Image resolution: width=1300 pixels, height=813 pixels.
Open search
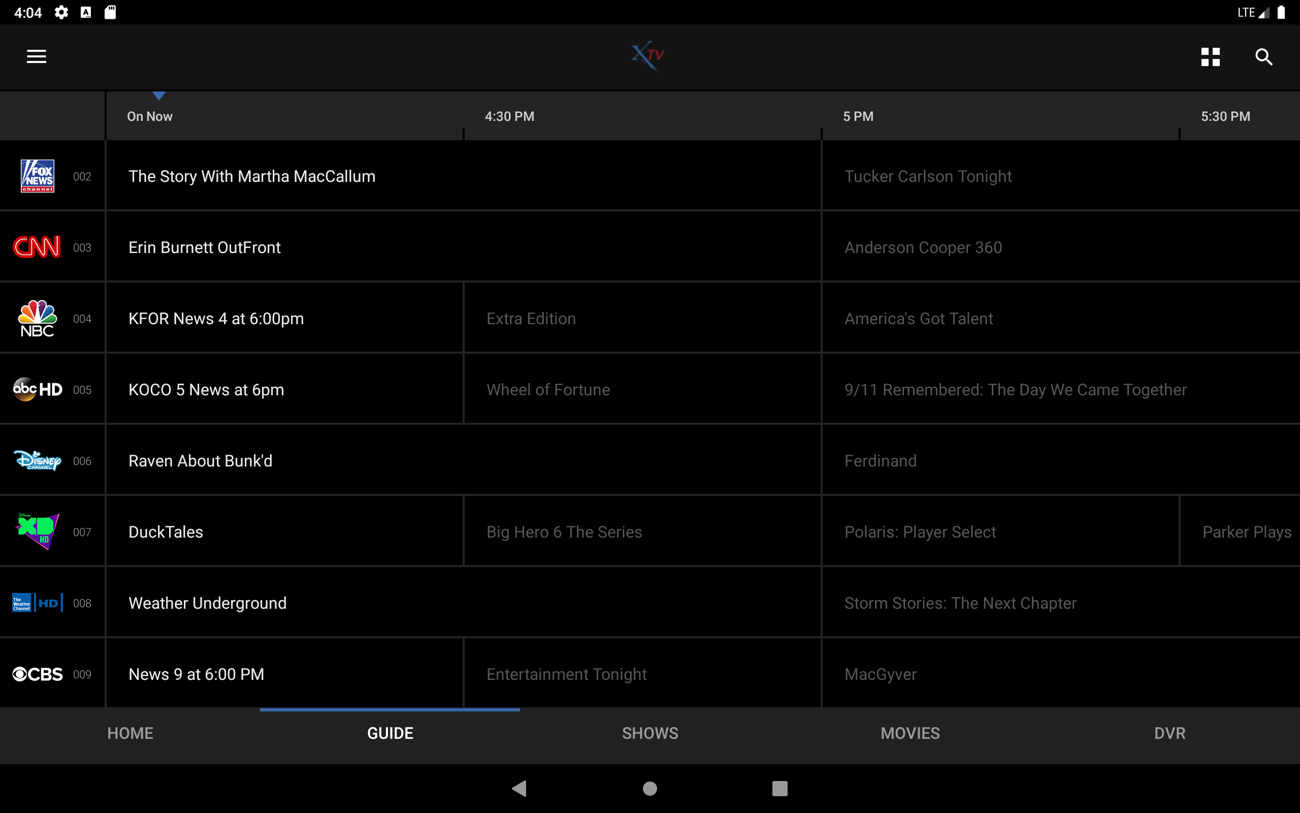tap(1263, 56)
